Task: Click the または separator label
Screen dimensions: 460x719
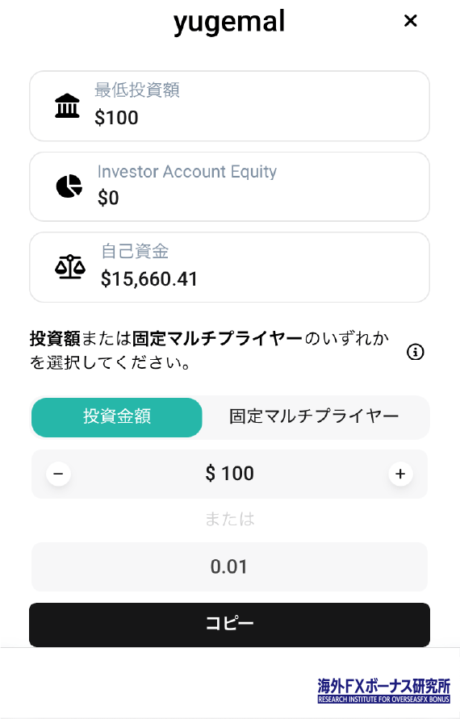Action: coord(229,519)
